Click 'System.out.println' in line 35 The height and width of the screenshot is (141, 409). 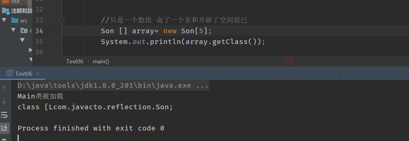tap(141, 42)
